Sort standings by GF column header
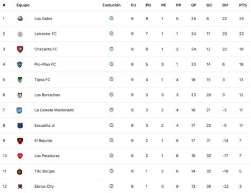This screenshot has height=193, width=251. 193,5
